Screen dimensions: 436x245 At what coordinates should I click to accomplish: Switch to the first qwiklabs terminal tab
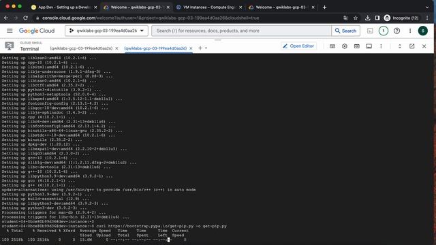[x=81, y=48]
